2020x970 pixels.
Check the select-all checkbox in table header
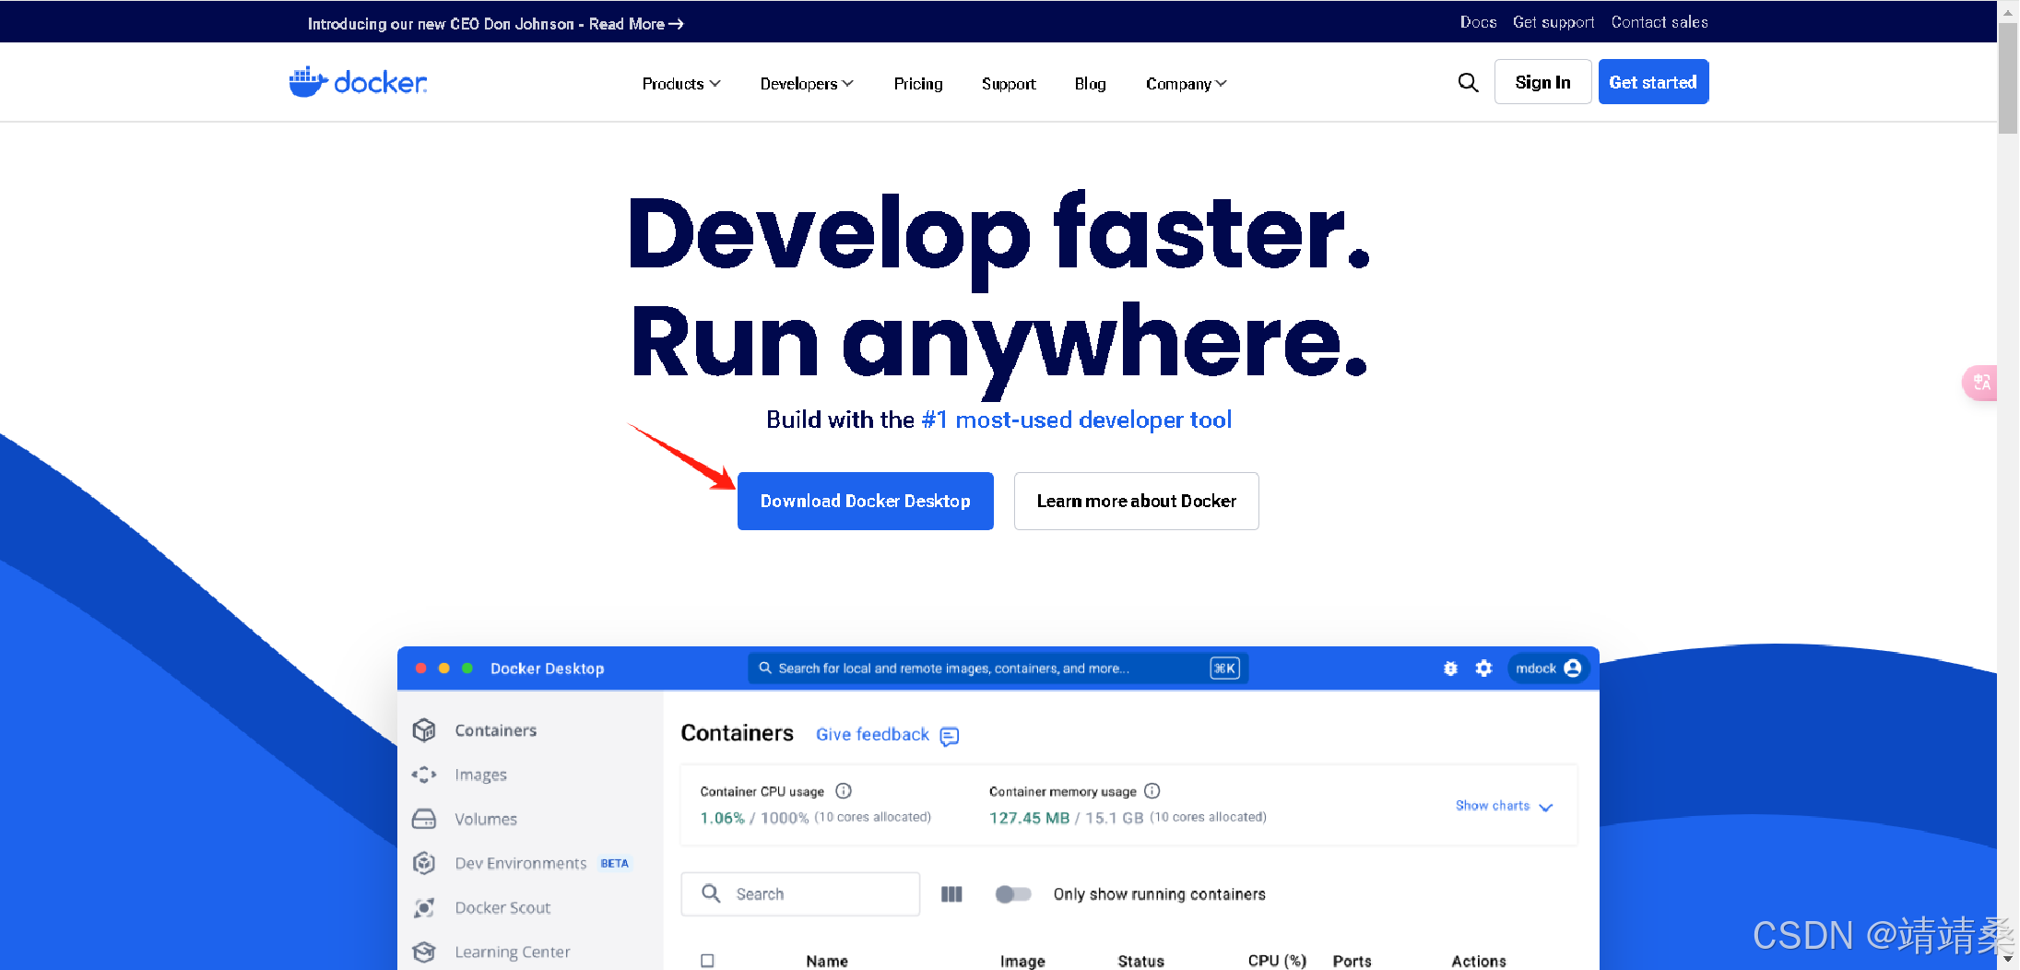pyautogui.click(x=707, y=961)
